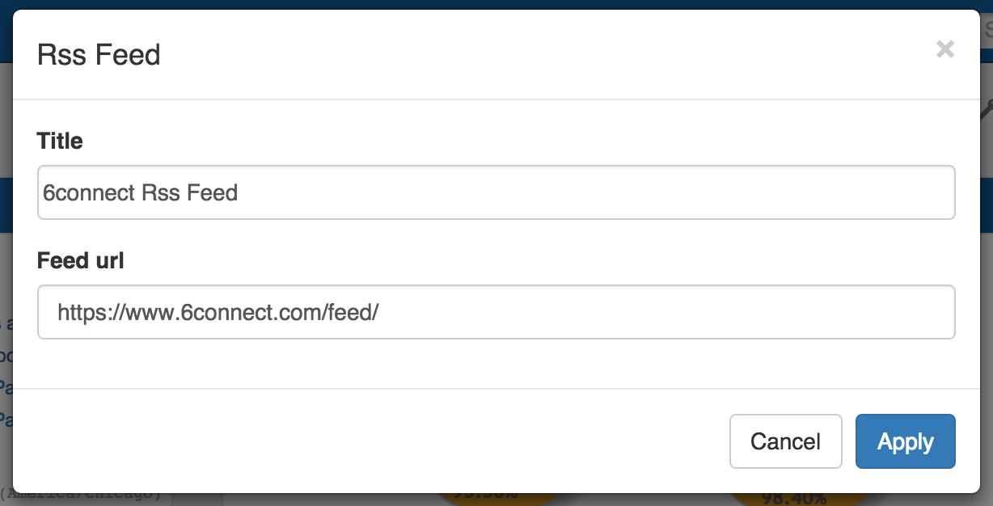Click the wrench icon behind the dialog
The height and width of the screenshot is (506, 993).
click(x=987, y=108)
